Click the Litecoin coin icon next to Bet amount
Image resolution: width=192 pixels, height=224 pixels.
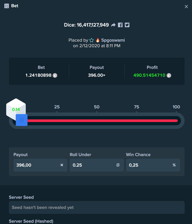click(x=55, y=75)
